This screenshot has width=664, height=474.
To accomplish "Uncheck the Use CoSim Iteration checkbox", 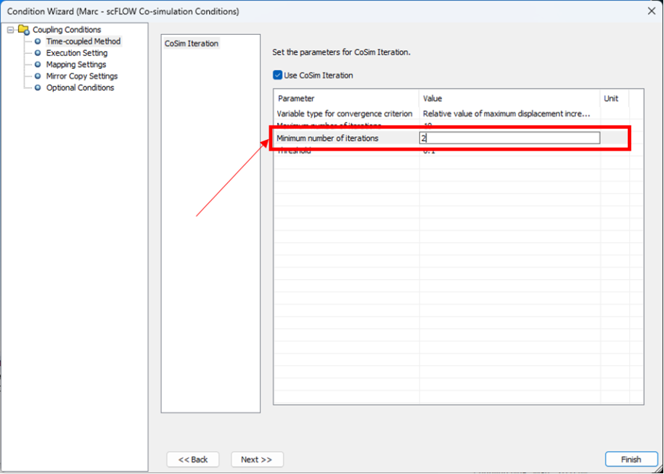I will (277, 75).
